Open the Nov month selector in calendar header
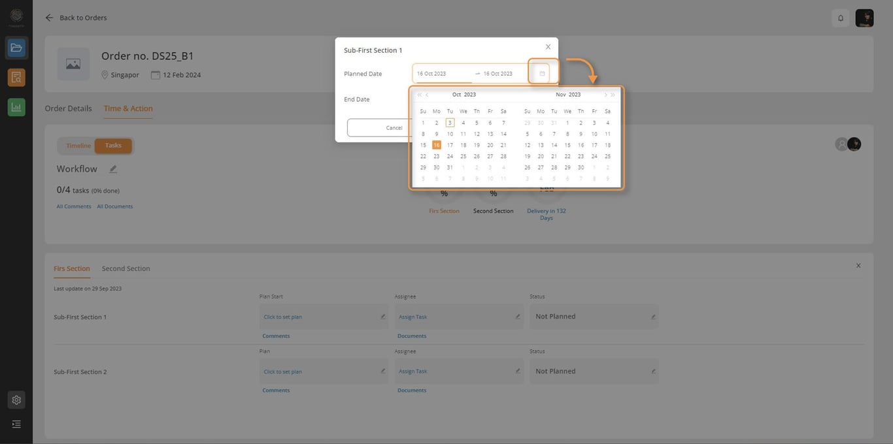The height and width of the screenshot is (444, 893). pos(561,95)
